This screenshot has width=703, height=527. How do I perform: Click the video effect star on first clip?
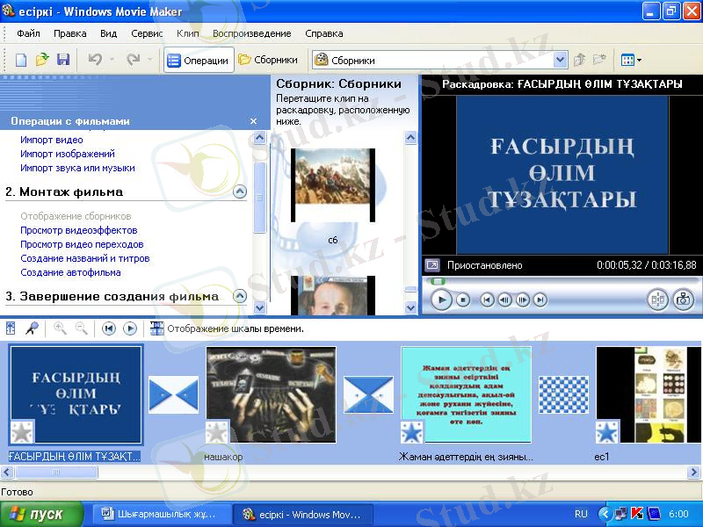[21, 431]
